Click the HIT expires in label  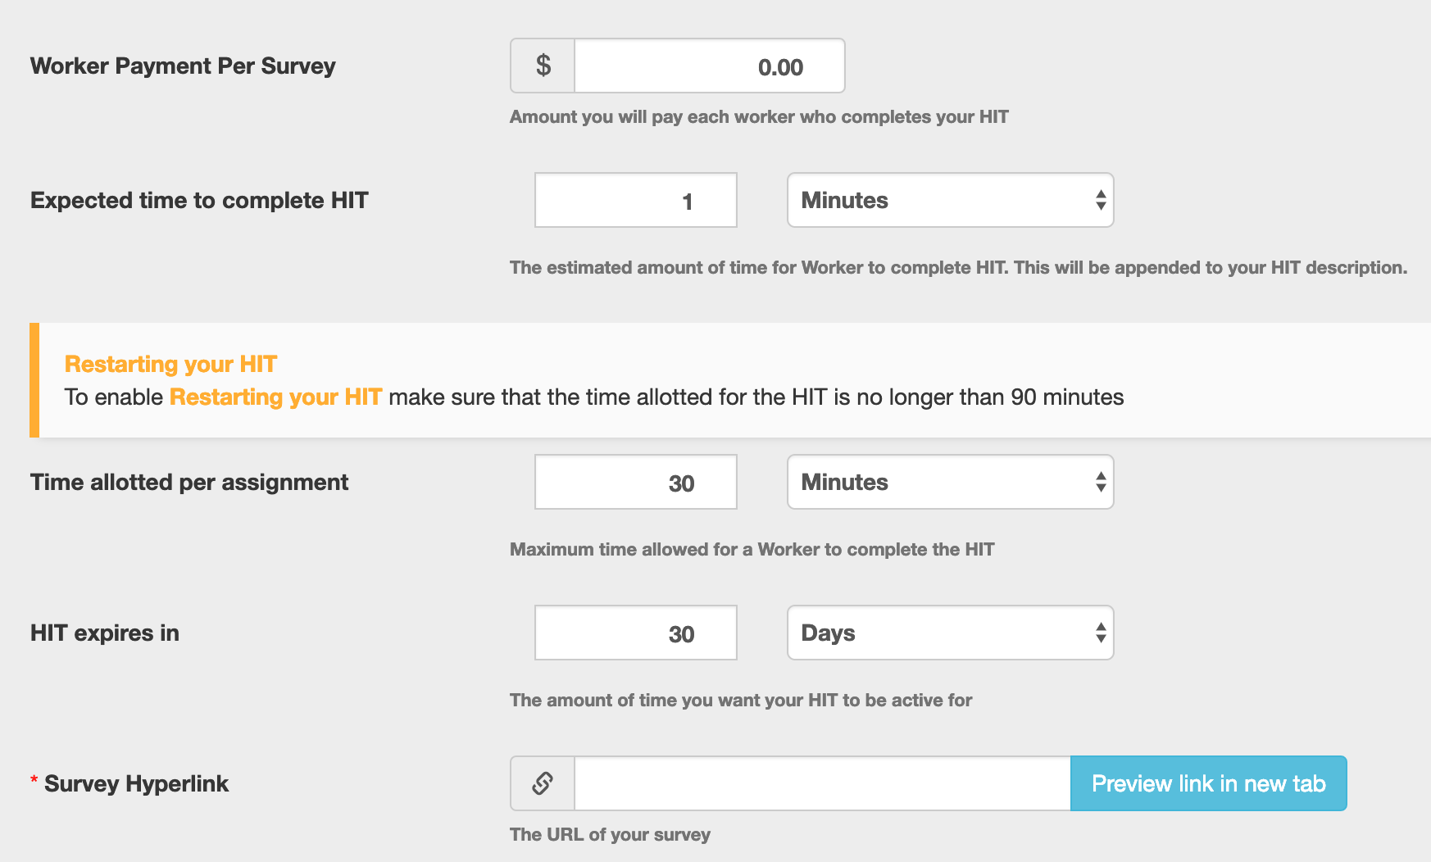pyautogui.click(x=105, y=633)
